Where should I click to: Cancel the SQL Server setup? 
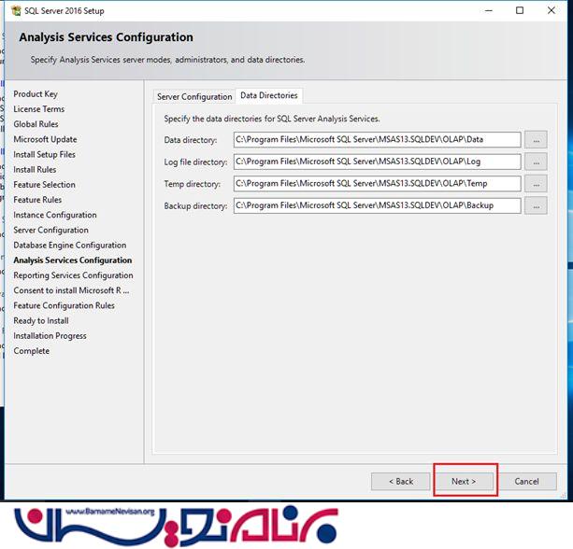[x=526, y=481]
